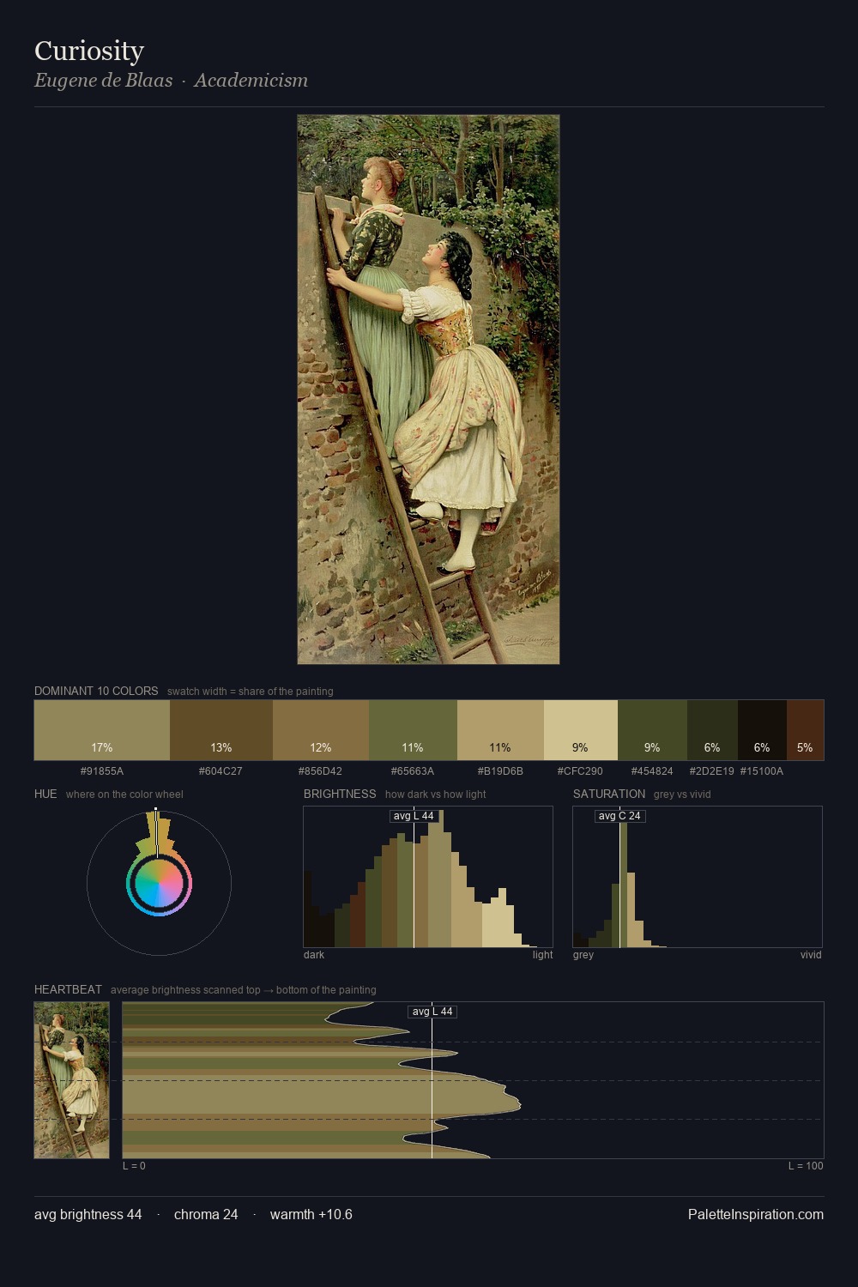Select the 12% swatch #856D42

coord(321,730)
